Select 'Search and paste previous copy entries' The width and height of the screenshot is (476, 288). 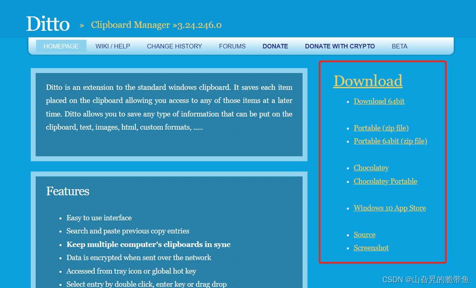click(x=128, y=231)
